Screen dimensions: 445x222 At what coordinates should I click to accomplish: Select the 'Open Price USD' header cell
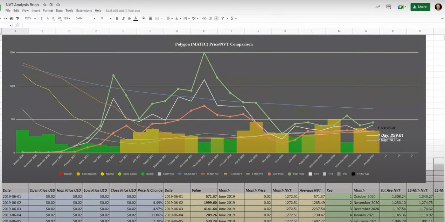coord(42,191)
